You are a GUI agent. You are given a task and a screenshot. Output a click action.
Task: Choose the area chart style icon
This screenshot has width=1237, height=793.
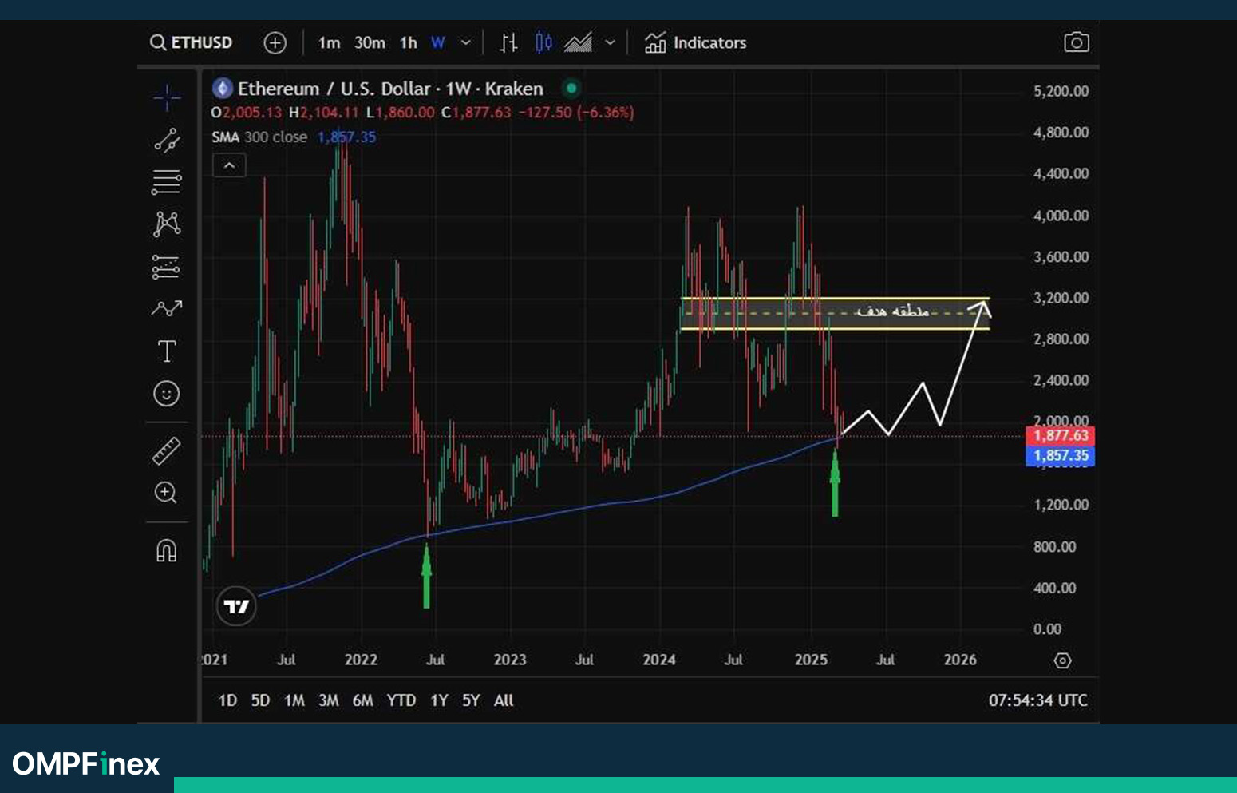coord(579,42)
